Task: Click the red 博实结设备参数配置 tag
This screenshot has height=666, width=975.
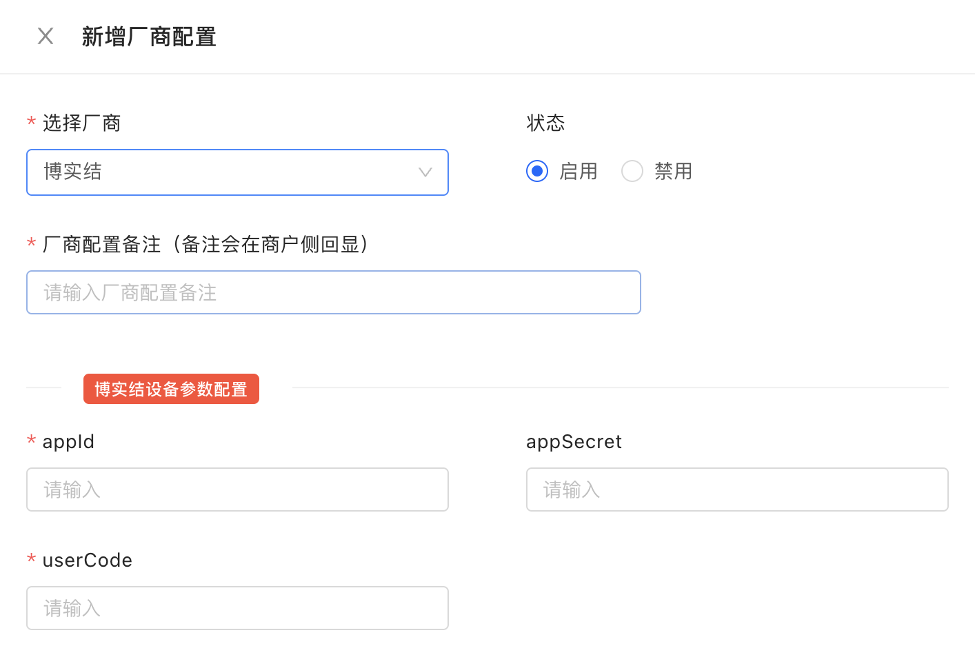Action: 171,389
